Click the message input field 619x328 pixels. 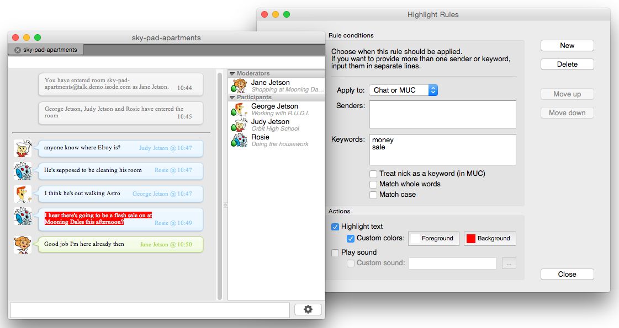[x=149, y=310]
